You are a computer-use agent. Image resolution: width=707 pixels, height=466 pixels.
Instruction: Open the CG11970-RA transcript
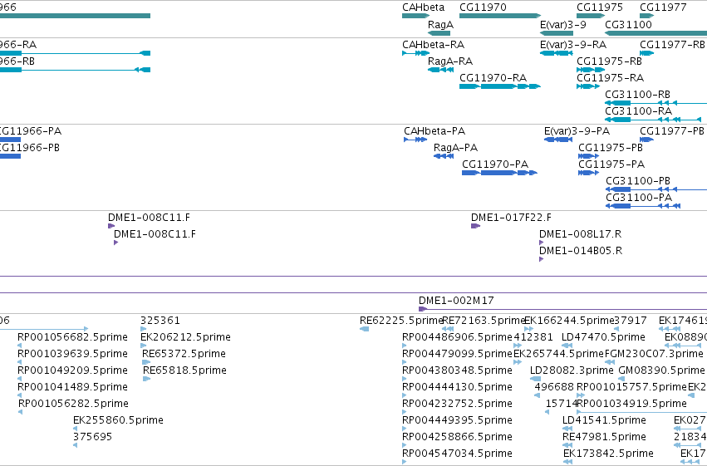point(500,86)
